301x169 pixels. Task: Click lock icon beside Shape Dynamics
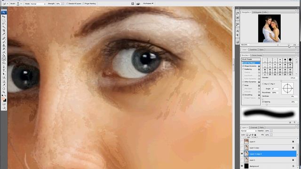(x=259, y=66)
